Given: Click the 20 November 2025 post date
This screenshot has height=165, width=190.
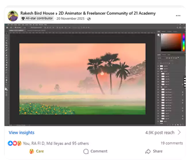Looking at the screenshot, I should point(71,18).
